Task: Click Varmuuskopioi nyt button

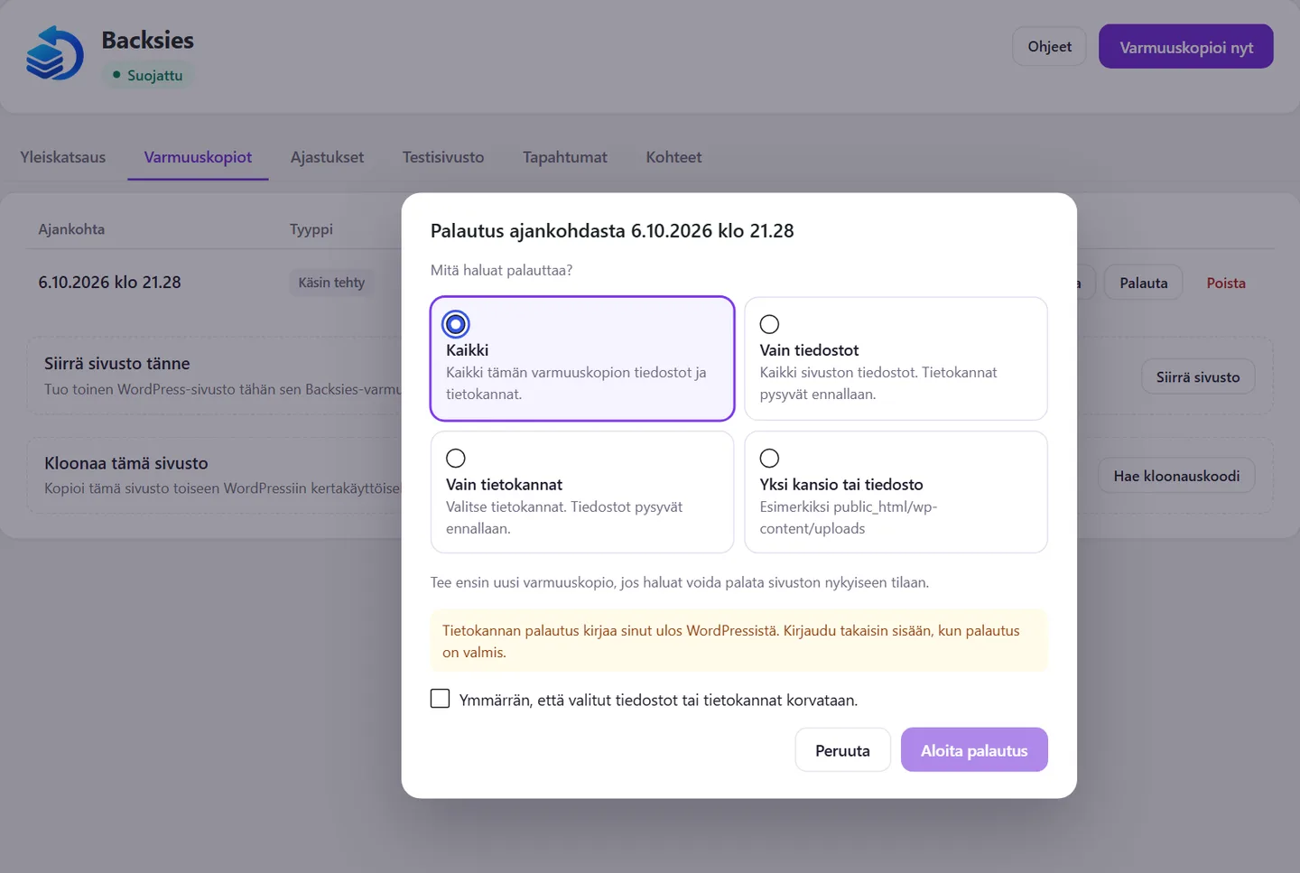Action: point(1186,47)
